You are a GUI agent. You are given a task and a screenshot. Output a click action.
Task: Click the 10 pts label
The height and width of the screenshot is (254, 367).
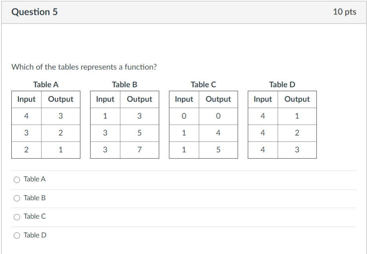tap(344, 12)
